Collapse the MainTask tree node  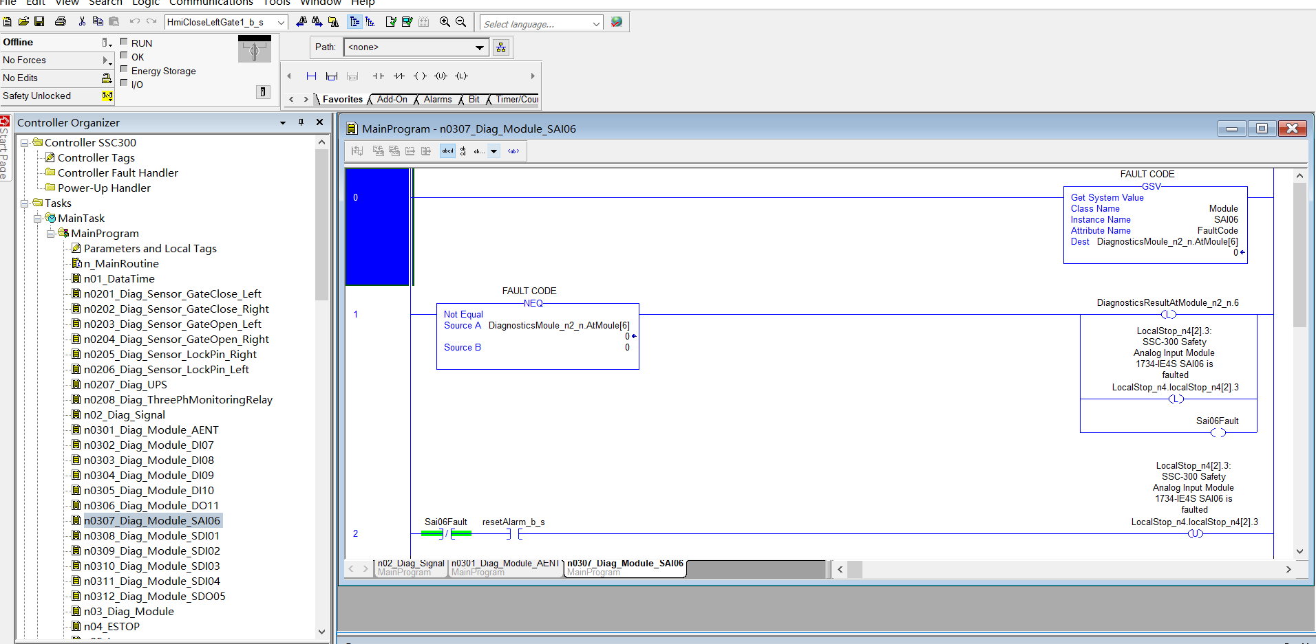[38, 219]
